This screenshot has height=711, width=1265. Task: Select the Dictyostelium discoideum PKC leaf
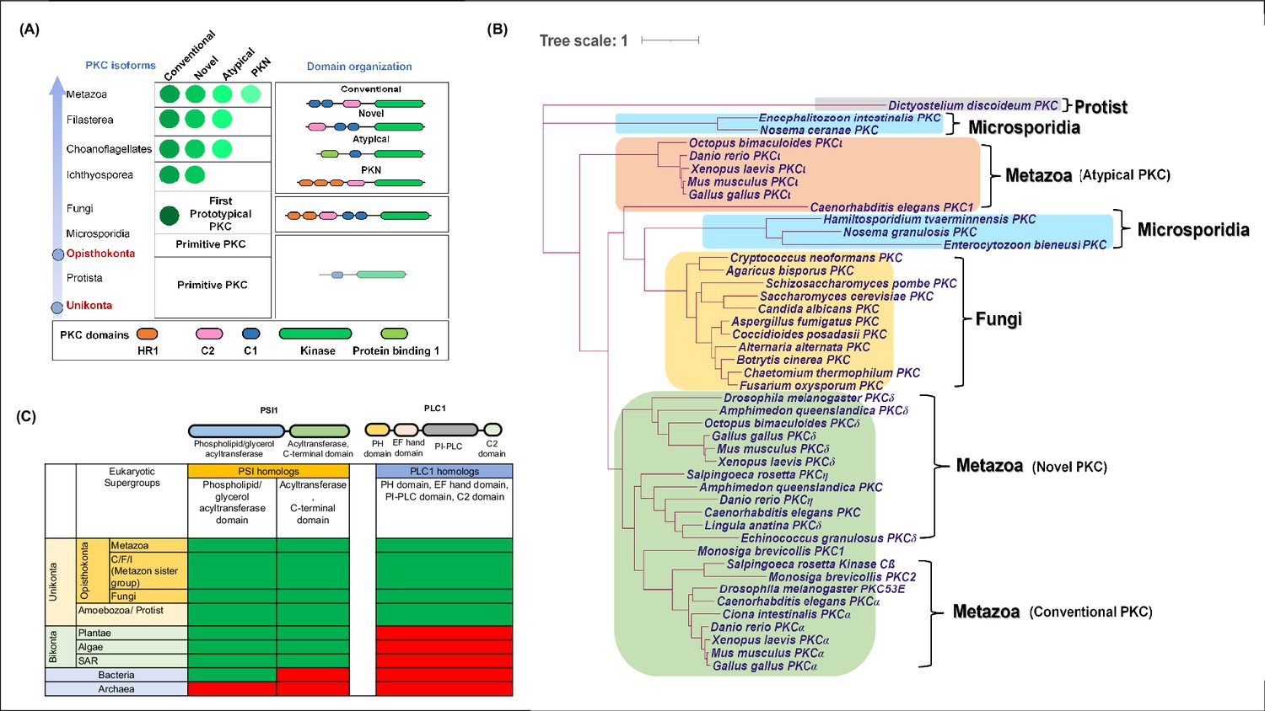972,105
